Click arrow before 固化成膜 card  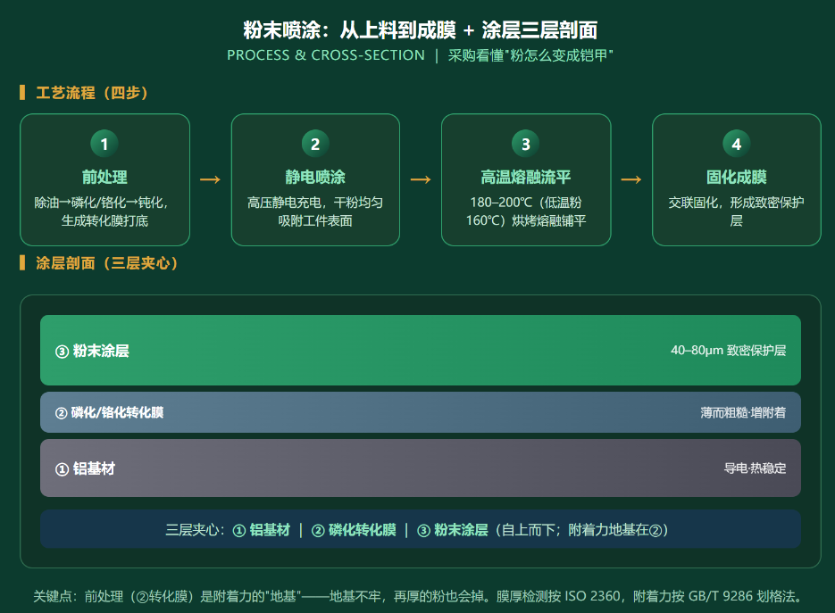631,180
